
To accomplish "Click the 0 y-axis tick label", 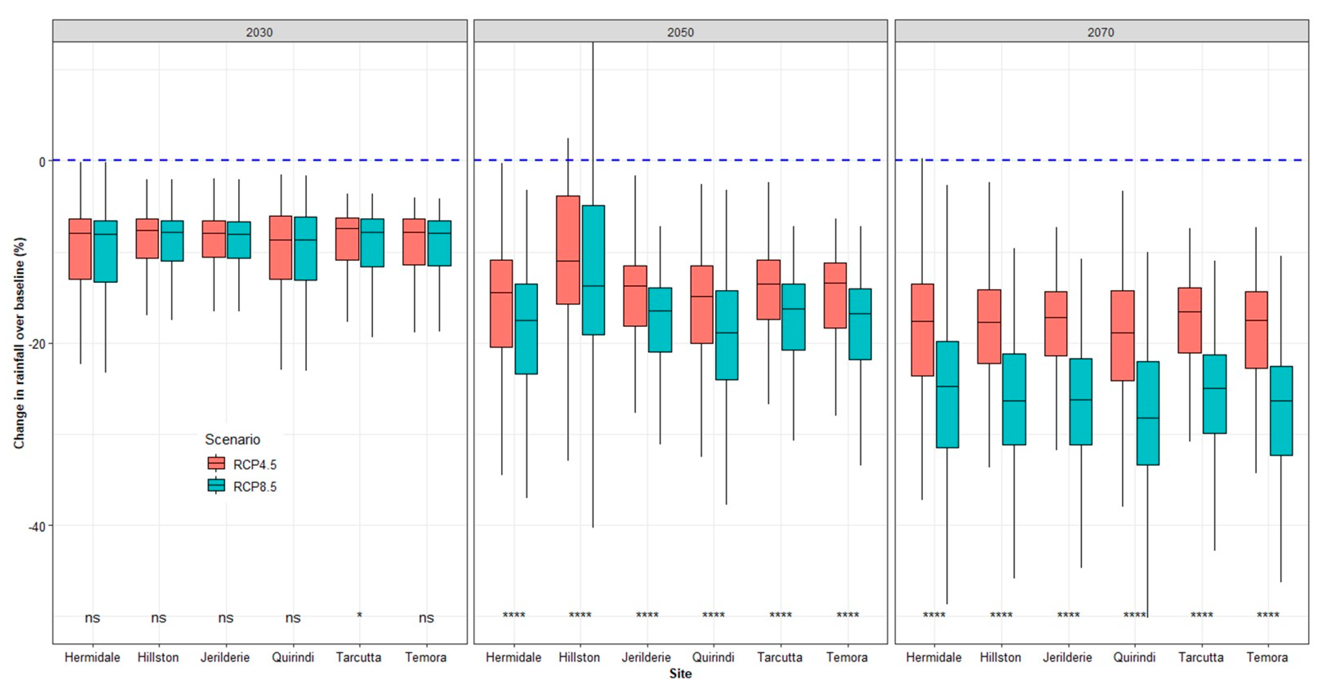I will pyautogui.click(x=42, y=162).
